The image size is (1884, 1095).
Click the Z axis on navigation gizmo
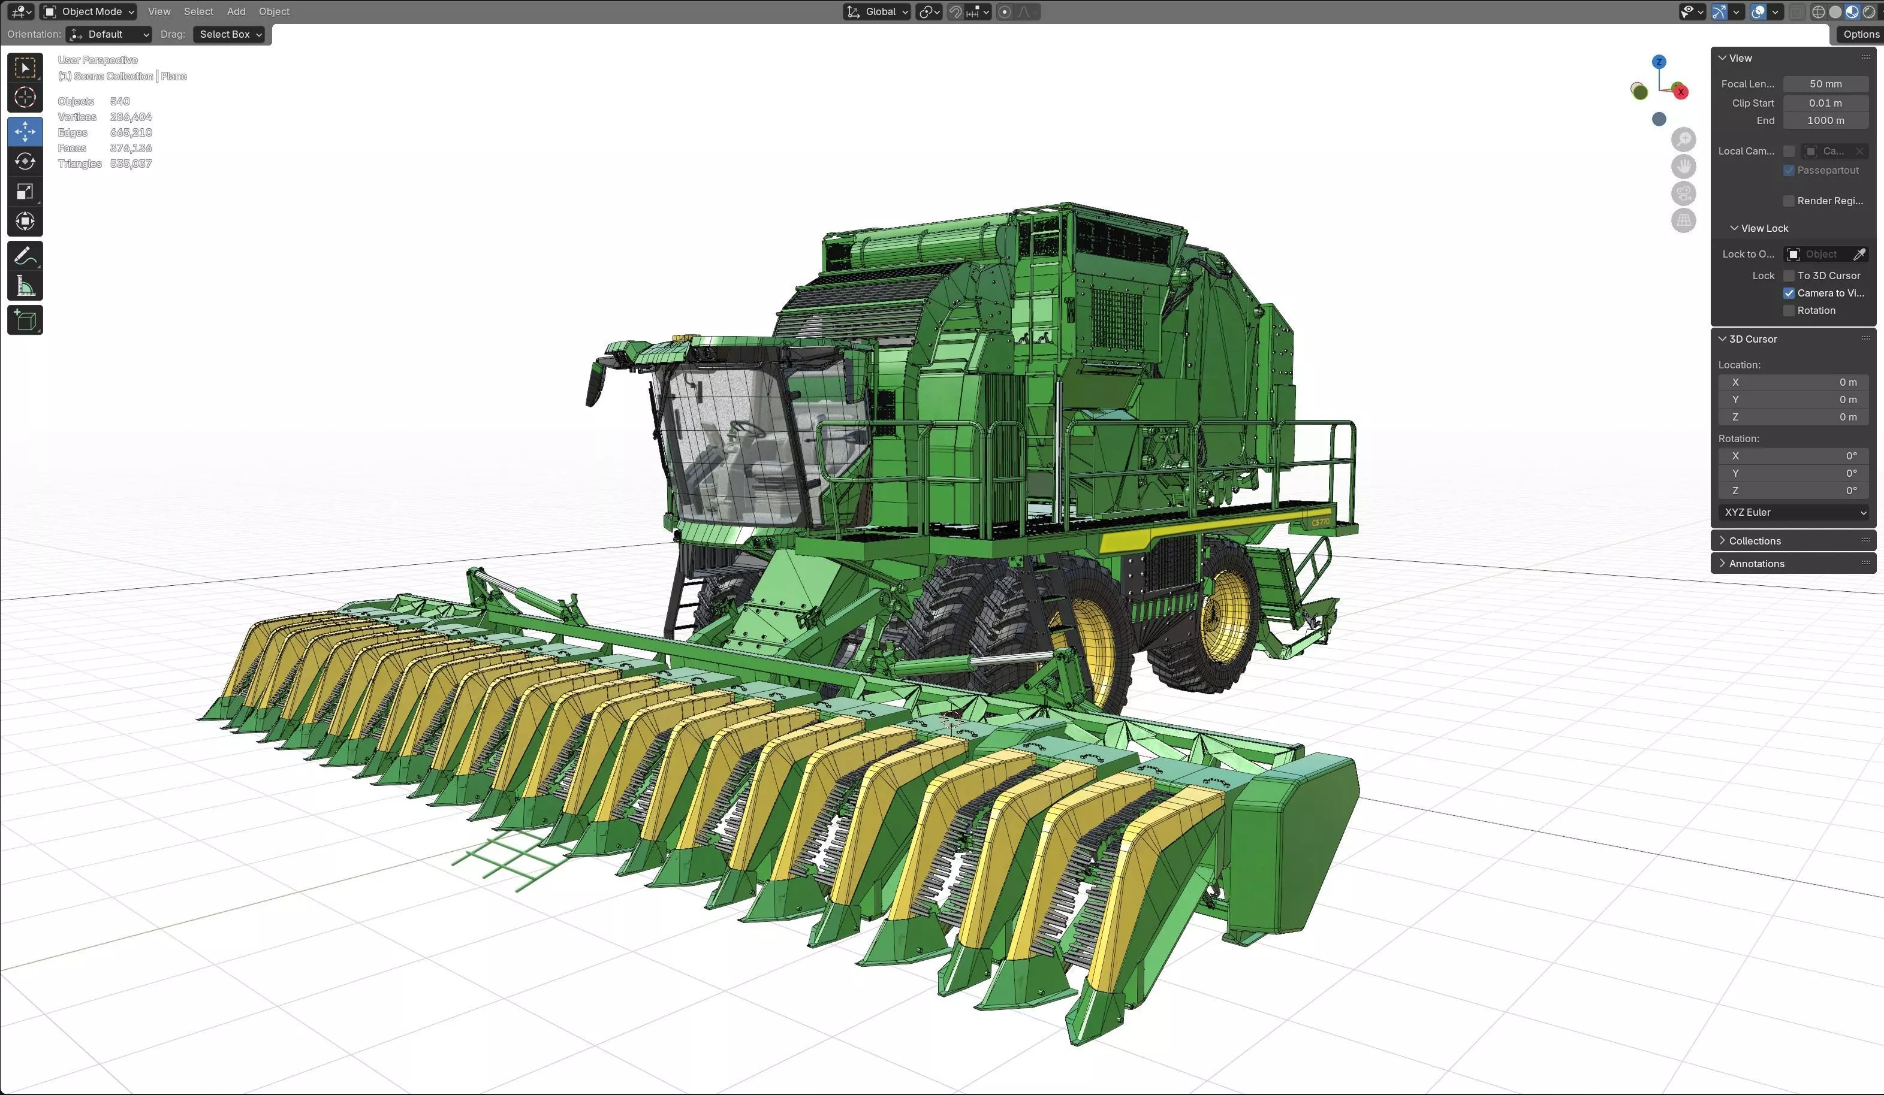coord(1659,62)
